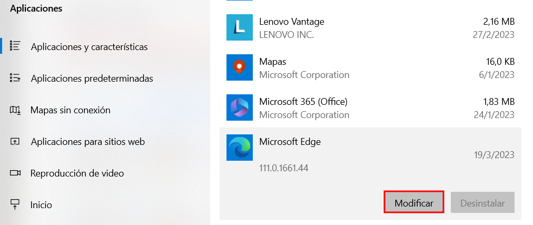Click the Mapas location pin icon
533x225 pixels.
[x=240, y=67]
